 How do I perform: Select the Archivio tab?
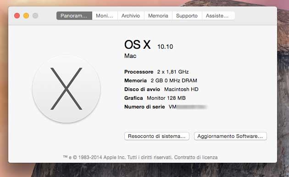pyautogui.click(x=131, y=16)
